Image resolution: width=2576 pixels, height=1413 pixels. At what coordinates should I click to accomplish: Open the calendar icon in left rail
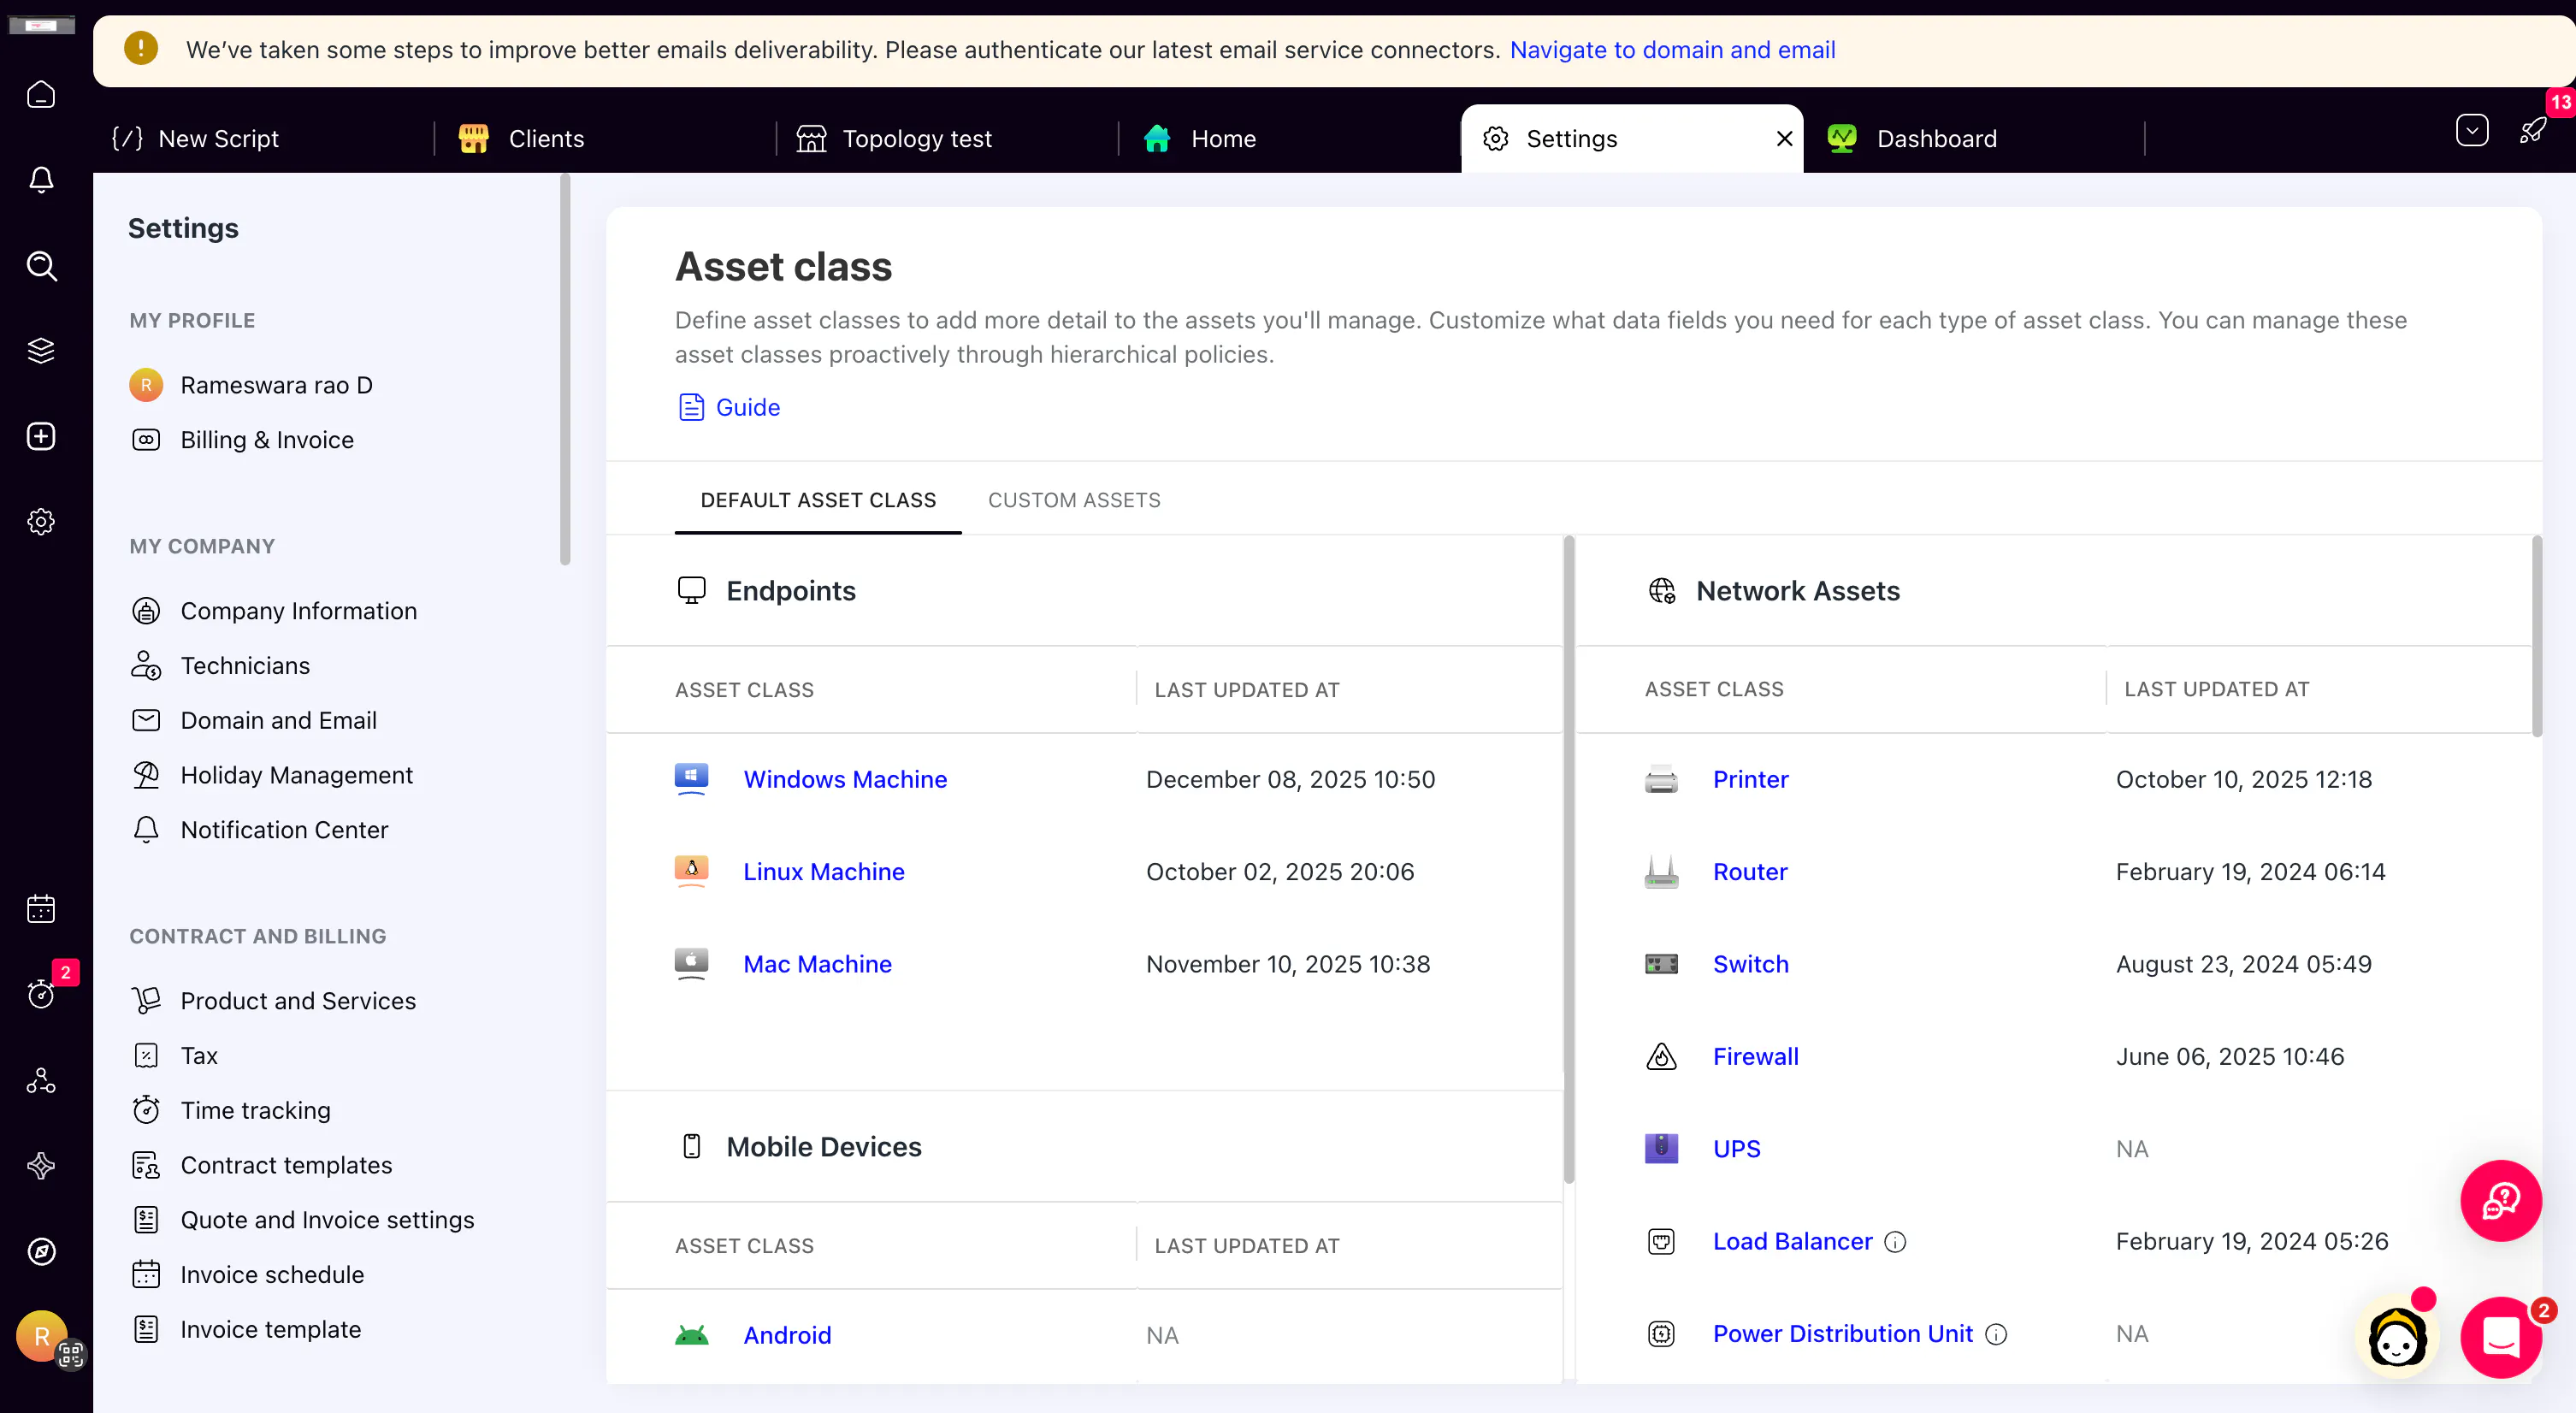pos(41,908)
